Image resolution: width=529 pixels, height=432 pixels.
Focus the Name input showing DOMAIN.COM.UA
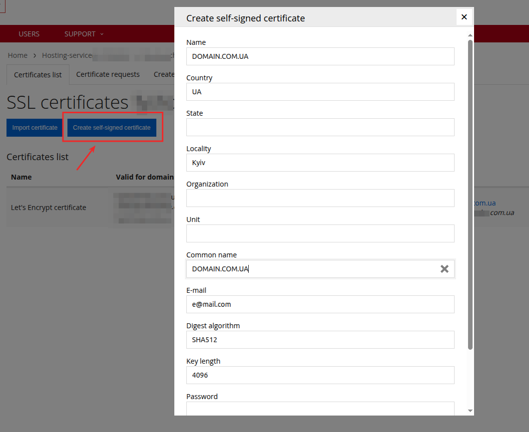320,56
